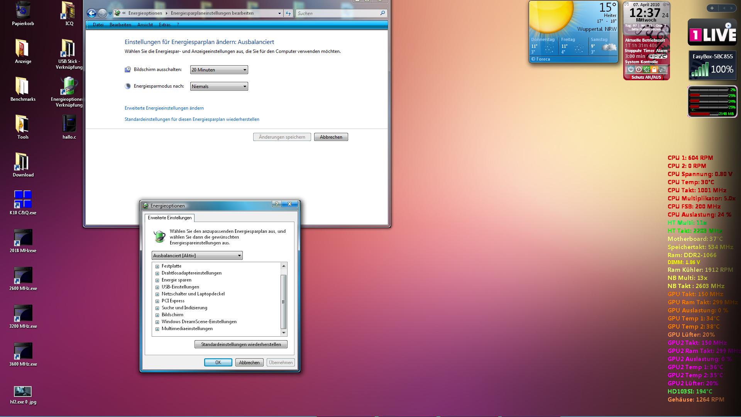741x417 pixels.
Task: Open the 3600 MHz.exe shortcut
Action: [23, 351]
